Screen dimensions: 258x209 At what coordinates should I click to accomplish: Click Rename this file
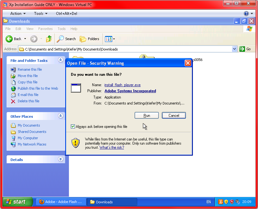[x=30, y=69]
